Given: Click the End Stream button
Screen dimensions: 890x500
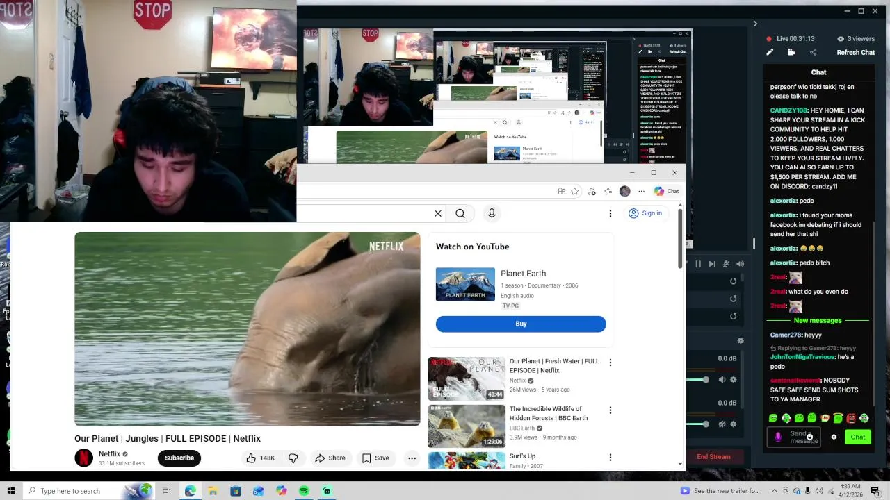Looking at the screenshot, I should [713, 456].
